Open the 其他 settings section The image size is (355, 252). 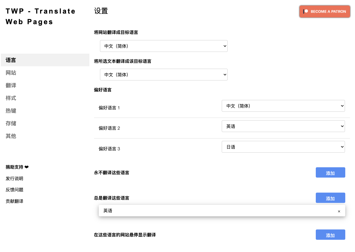click(x=45, y=136)
